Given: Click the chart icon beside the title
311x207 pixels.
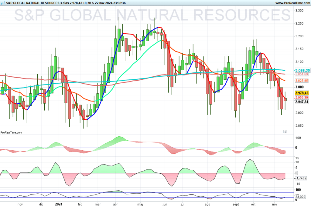Looking at the screenshot, I should click(x=3, y=3).
